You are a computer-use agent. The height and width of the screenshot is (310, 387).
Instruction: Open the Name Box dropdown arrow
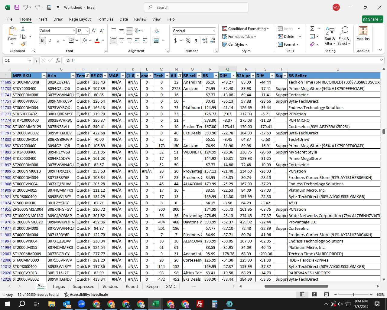point(30,60)
